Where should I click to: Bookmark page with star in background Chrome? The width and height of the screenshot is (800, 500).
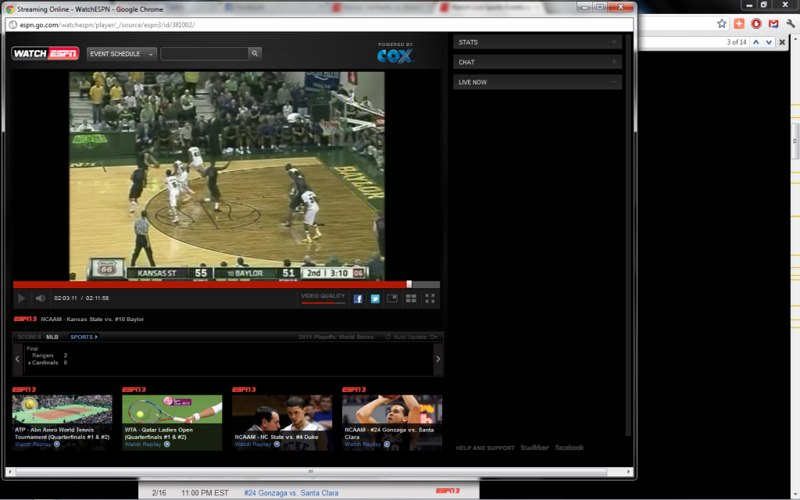[x=721, y=23]
